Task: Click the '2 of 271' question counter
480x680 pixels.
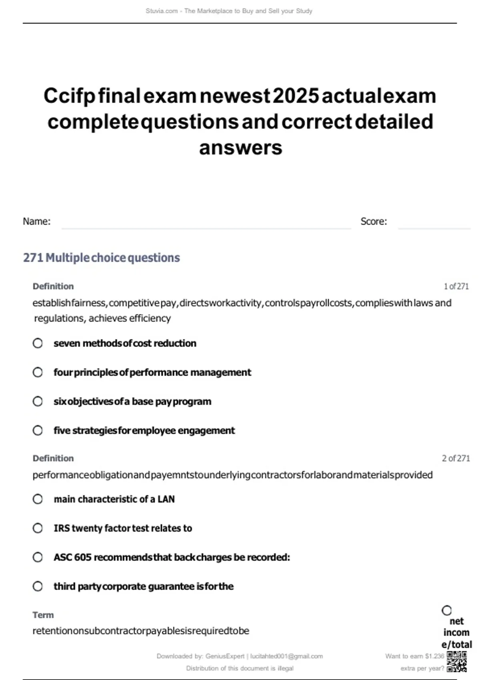Action: 456,458
